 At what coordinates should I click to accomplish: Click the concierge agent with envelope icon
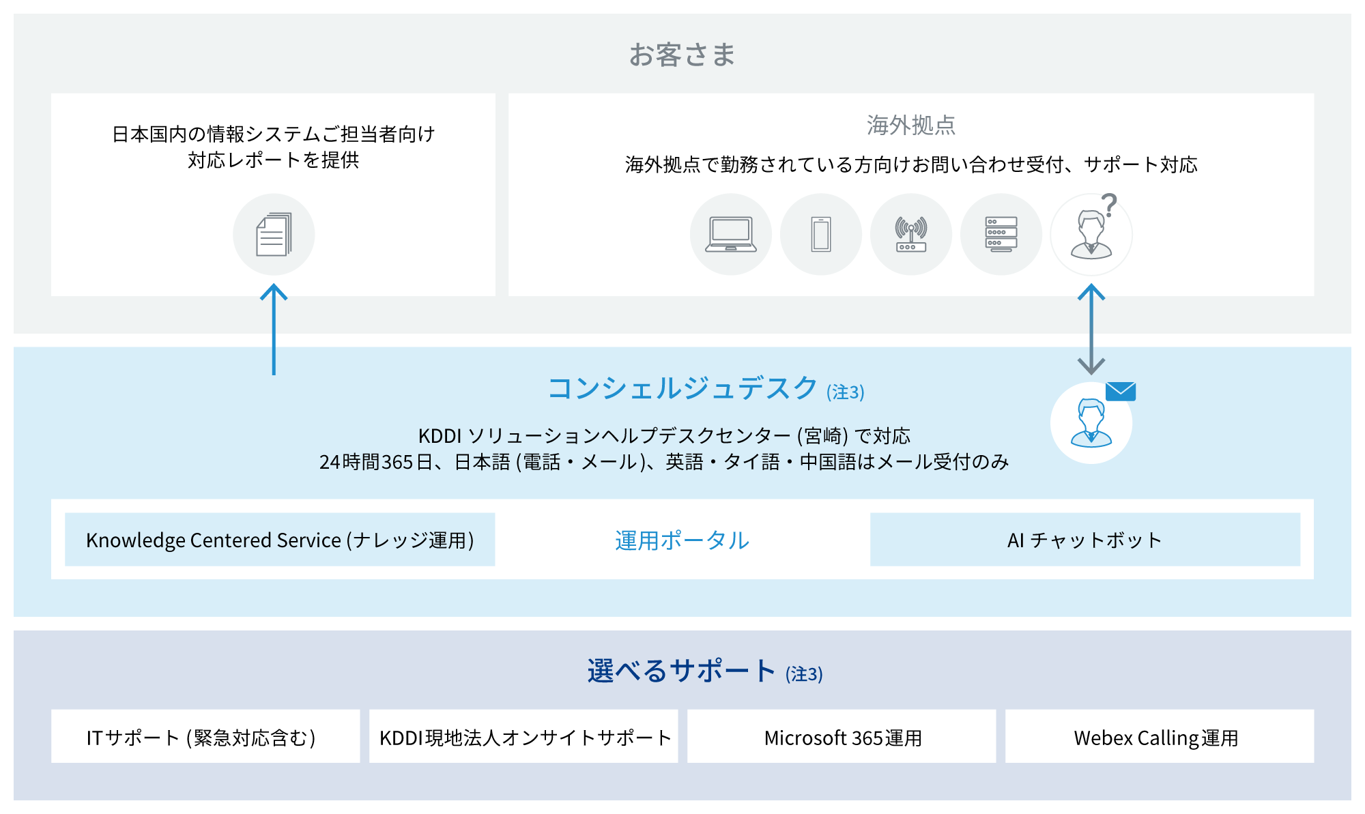pos(1091,423)
